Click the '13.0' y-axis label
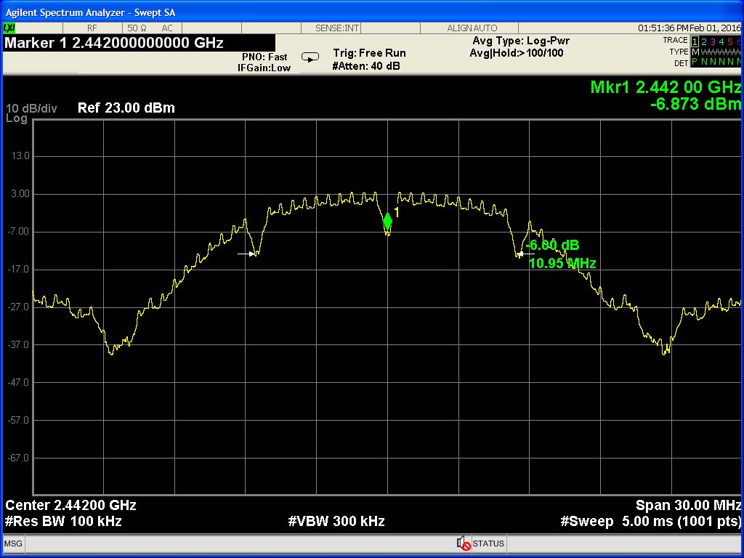 point(20,155)
